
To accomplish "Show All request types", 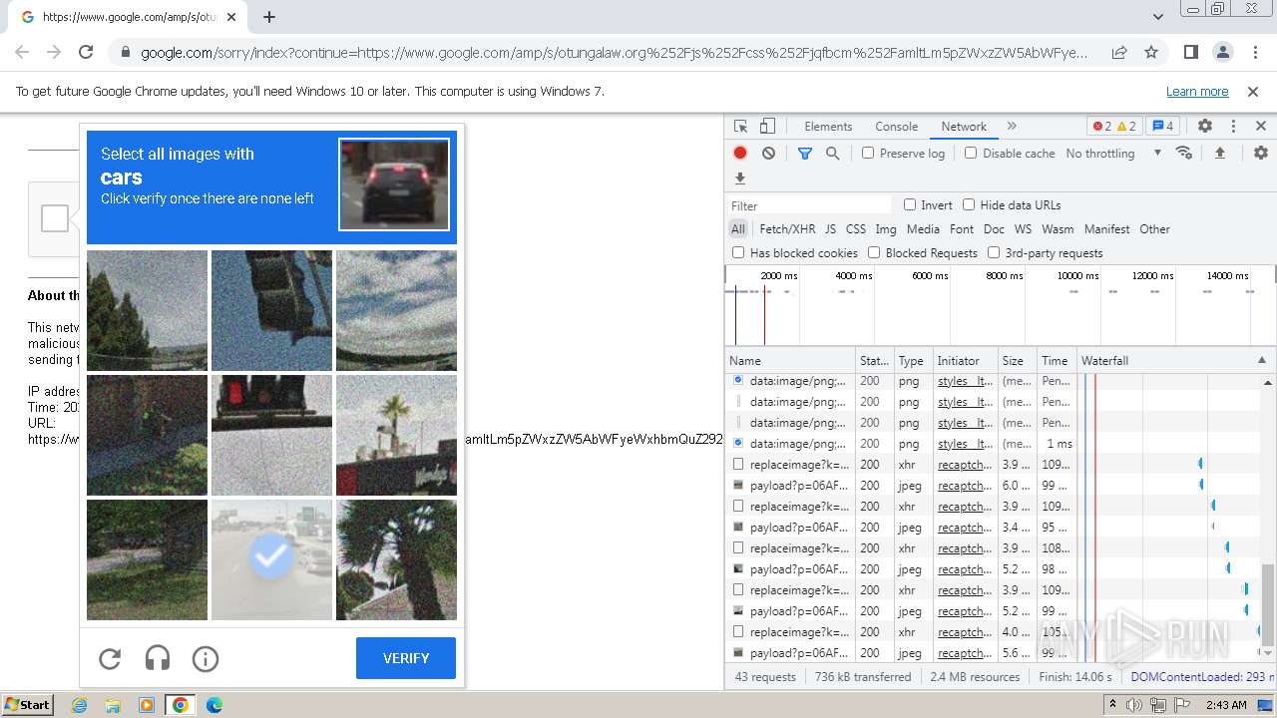I will (738, 229).
